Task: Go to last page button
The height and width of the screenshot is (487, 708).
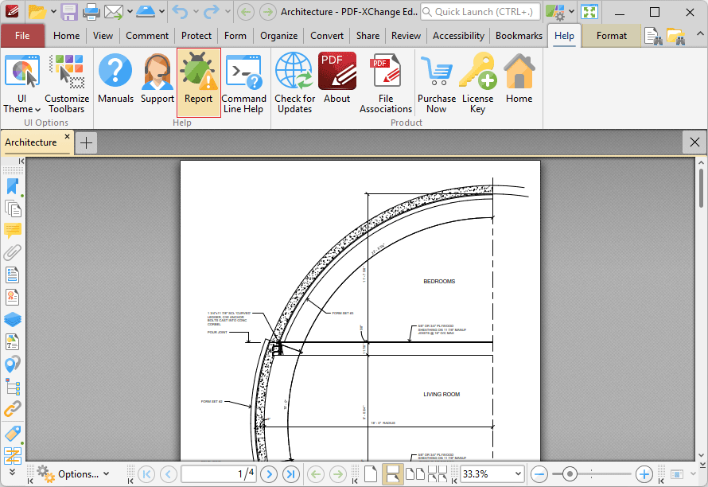Action: pos(291,474)
